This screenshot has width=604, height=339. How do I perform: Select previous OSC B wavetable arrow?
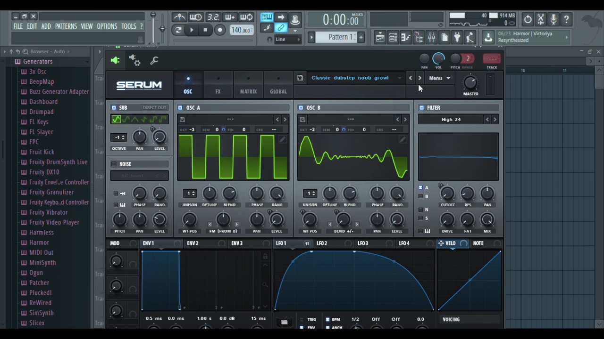click(x=397, y=120)
